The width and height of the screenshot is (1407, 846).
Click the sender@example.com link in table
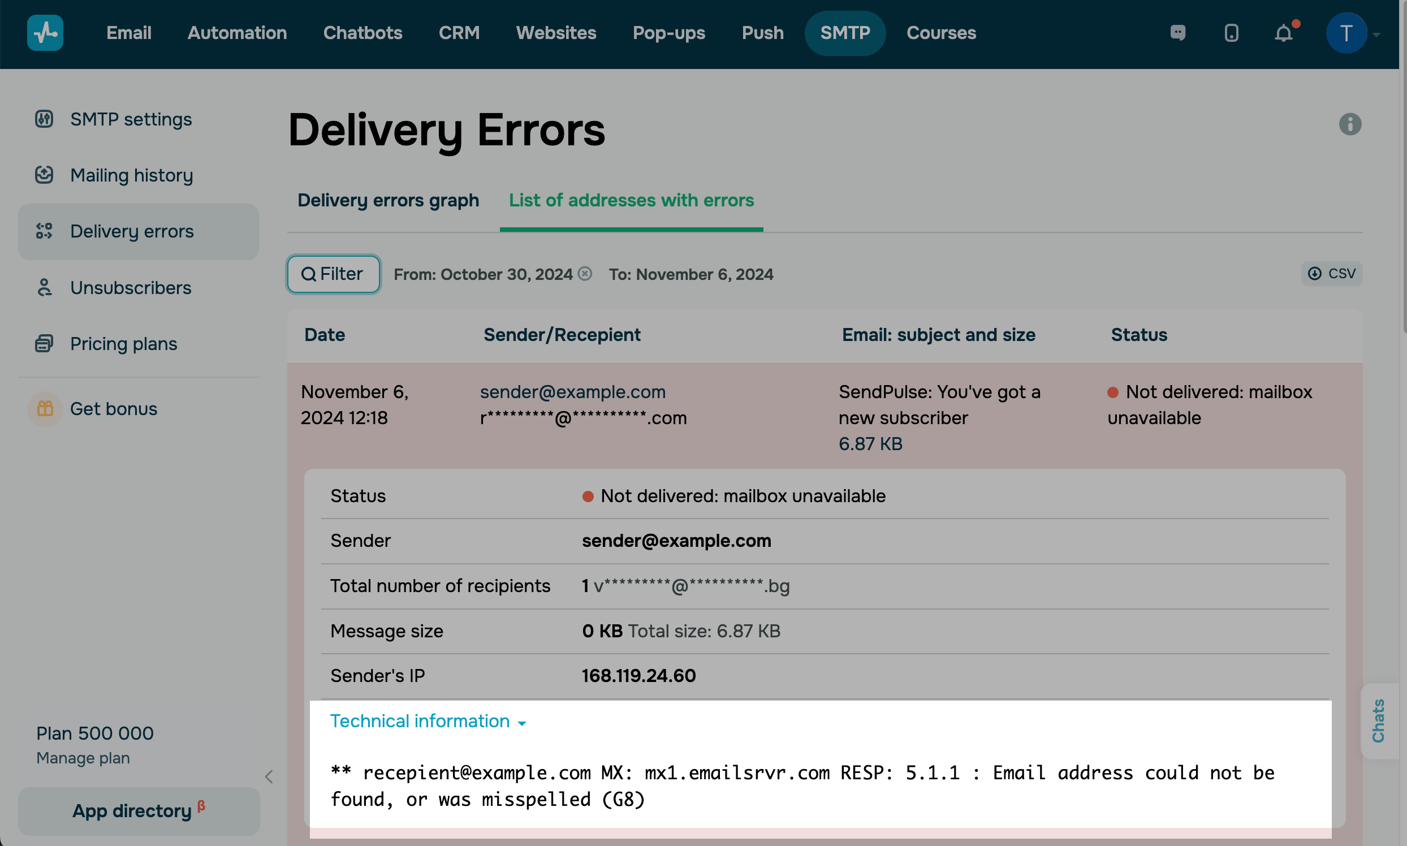coord(572,392)
